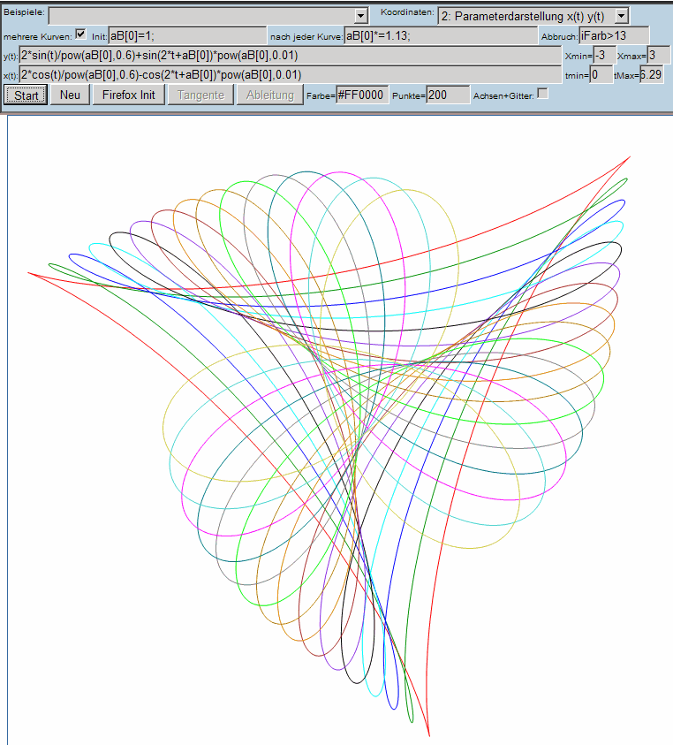Click the Farbe field #FF0000
Viewport: 673px width, 745px height.
(362, 95)
